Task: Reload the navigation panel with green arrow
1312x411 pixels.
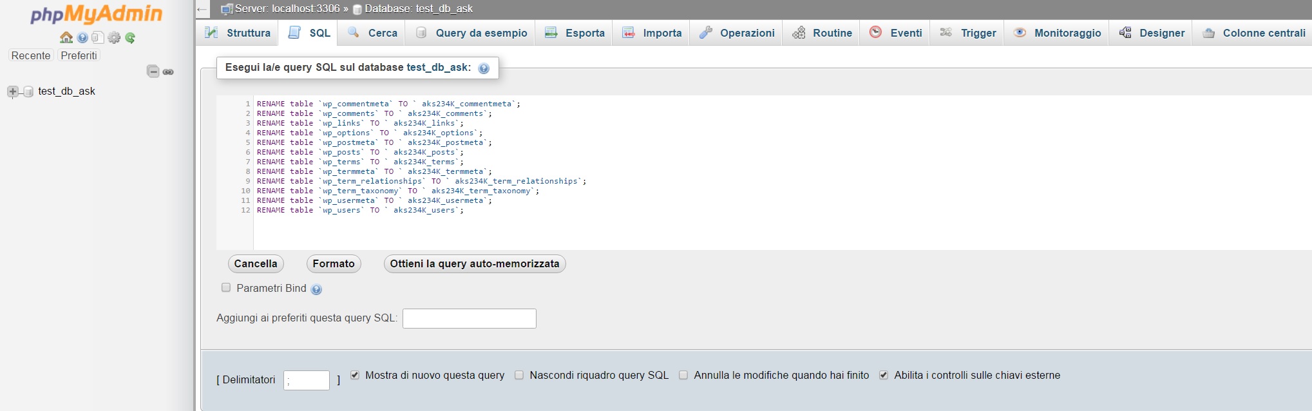Action: [130, 37]
